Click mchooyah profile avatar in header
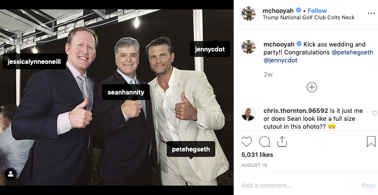This screenshot has height=195, width=378. (249, 13)
